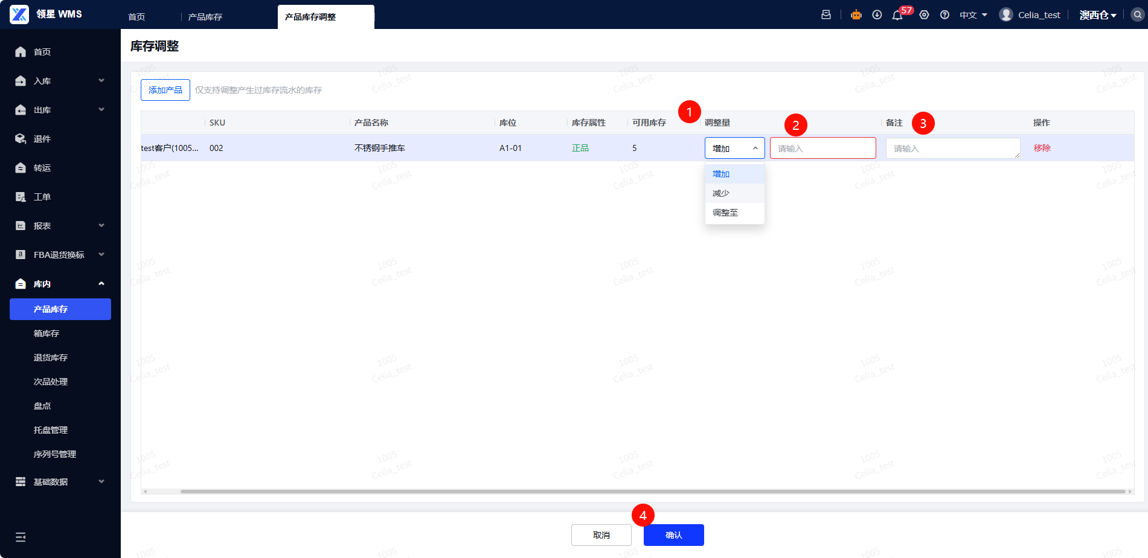Open the help question mark icon
The width and height of the screenshot is (1148, 558).
coord(944,14)
